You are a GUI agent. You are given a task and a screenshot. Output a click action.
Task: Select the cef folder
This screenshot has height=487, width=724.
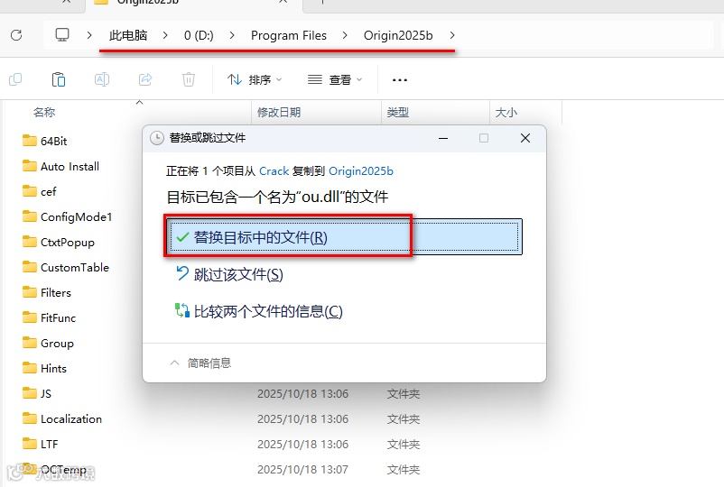(48, 191)
